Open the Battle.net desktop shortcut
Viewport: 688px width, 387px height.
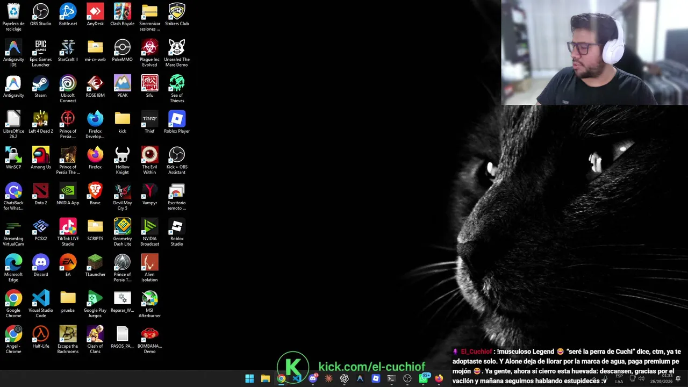[68, 15]
